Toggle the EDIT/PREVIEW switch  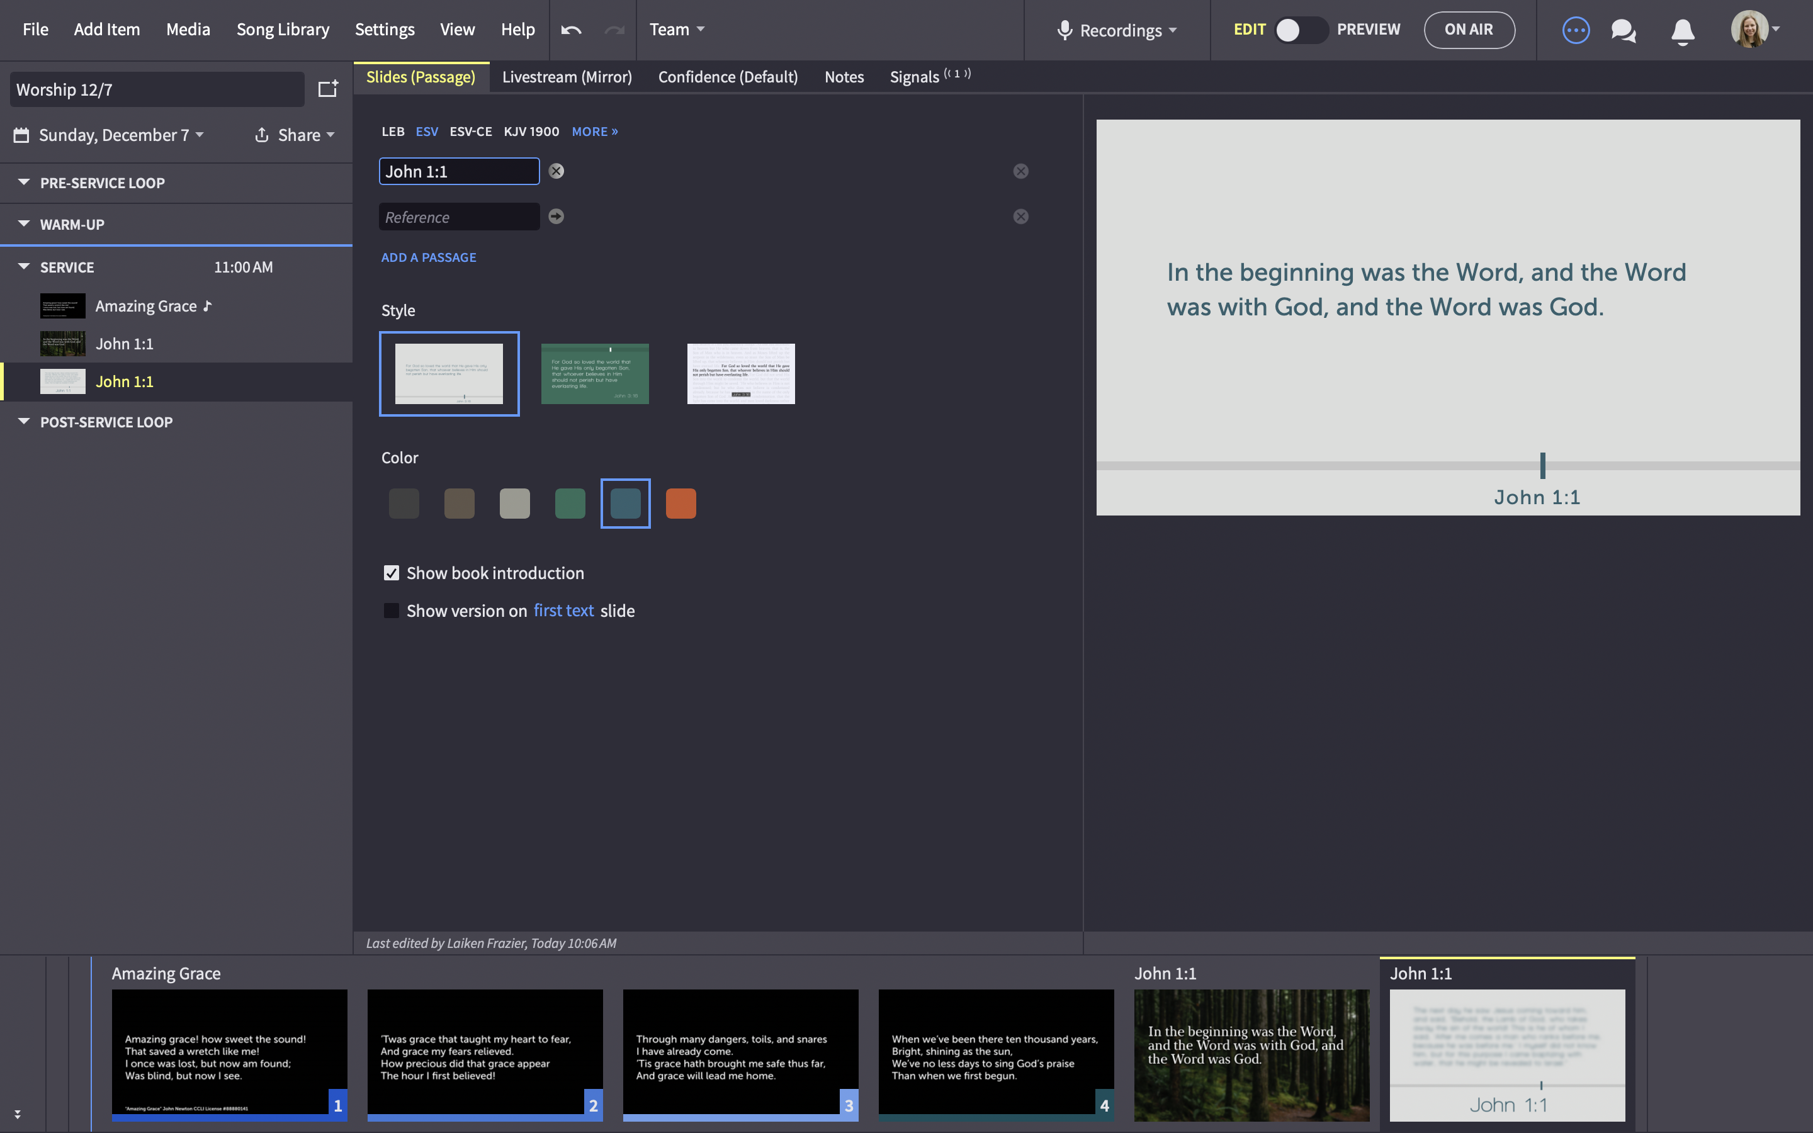1301,30
